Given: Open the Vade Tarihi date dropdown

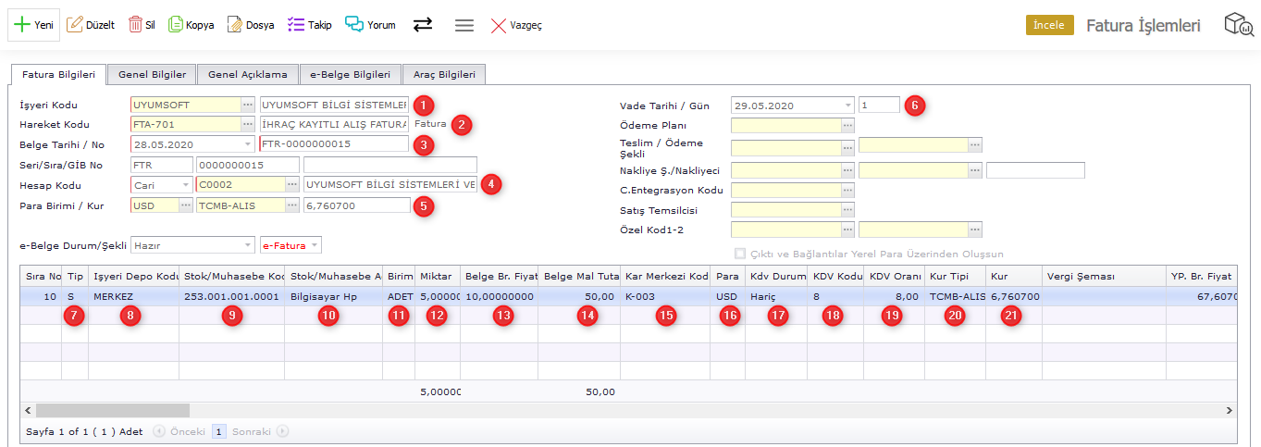Looking at the screenshot, I should 847,106.
